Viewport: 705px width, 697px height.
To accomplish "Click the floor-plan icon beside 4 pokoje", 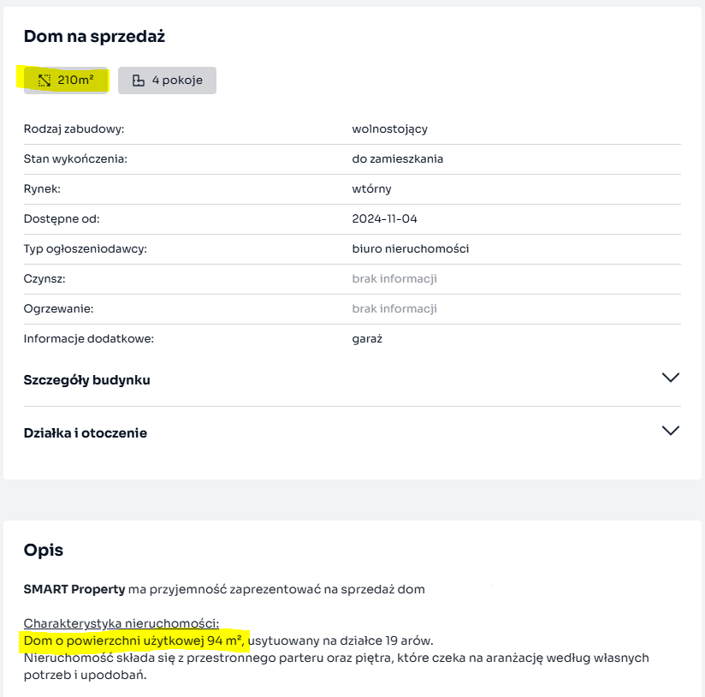I will coord(139,80).
